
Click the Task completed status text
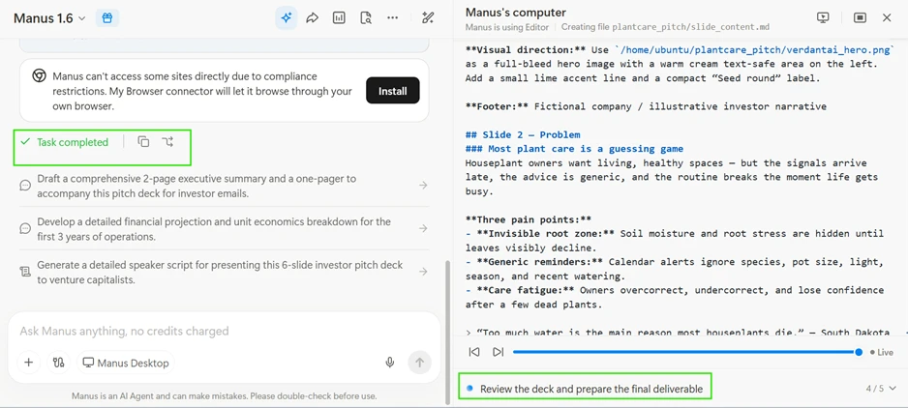click(x=73, y=142)
